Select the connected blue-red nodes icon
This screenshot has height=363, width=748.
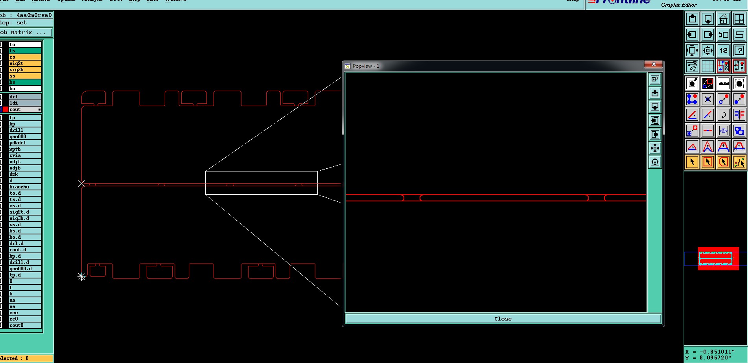(692, 99)
